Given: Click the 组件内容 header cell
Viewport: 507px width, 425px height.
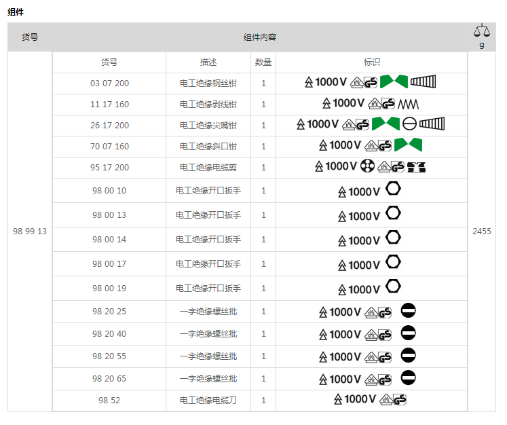Looking at the screenshot, I should (260, 37).
